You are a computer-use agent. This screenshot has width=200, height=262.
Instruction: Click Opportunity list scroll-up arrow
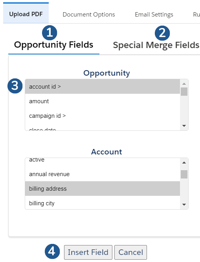tap(184, 84)
